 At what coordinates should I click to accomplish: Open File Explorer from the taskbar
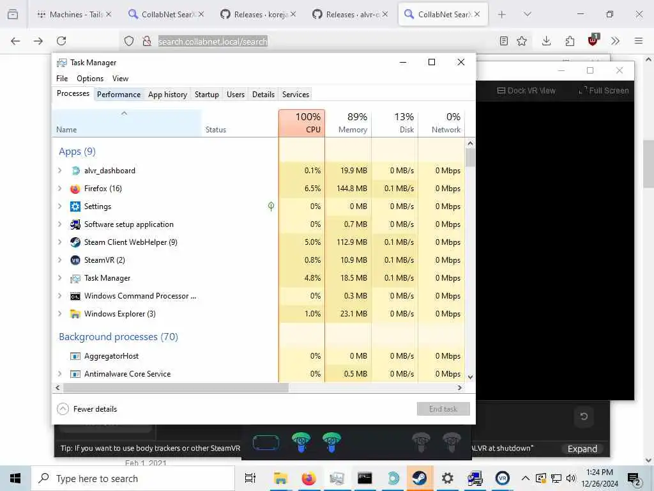[281, 478]
